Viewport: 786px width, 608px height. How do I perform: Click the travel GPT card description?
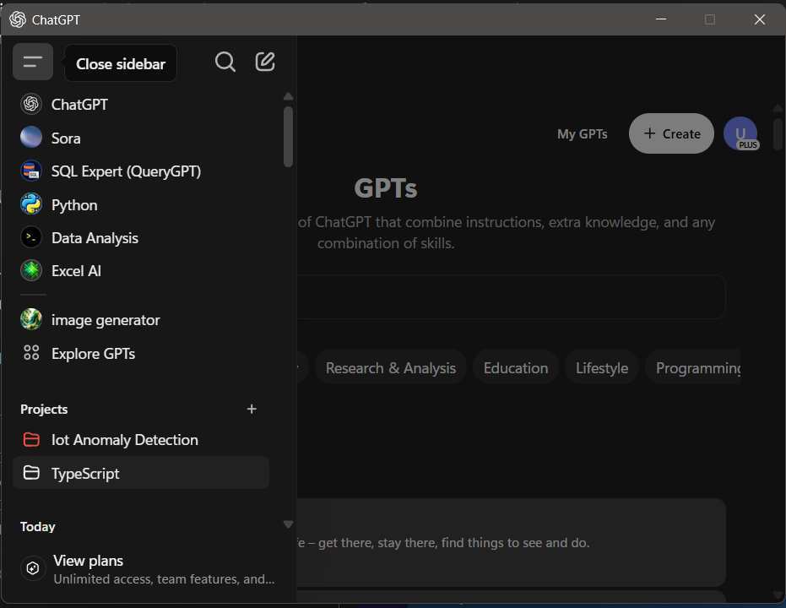[443, 543]
